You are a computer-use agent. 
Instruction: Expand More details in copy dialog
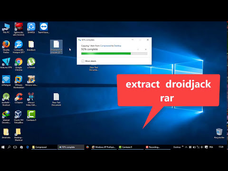click(89, 61)
